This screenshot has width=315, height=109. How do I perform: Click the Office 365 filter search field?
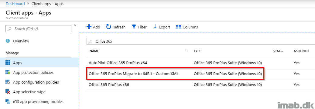201,41
